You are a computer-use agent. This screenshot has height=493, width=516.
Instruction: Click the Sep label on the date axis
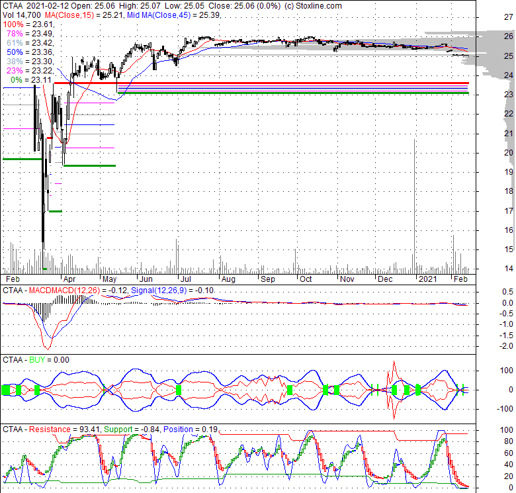(x=268, y=279)
